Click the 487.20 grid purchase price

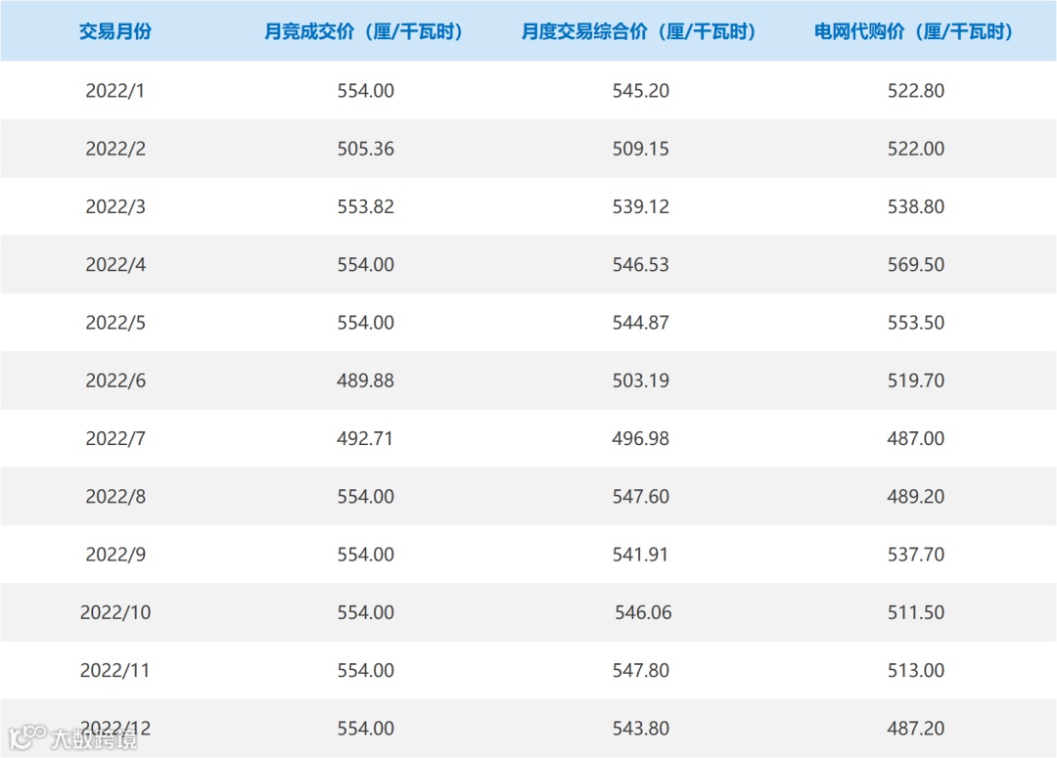[915, 728]
